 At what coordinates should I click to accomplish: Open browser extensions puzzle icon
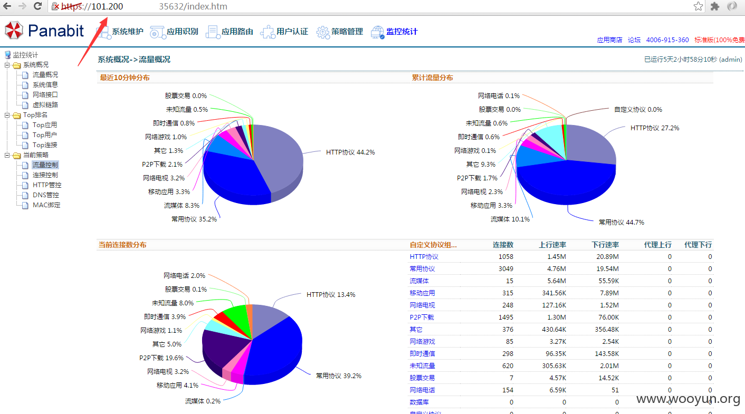715,6
